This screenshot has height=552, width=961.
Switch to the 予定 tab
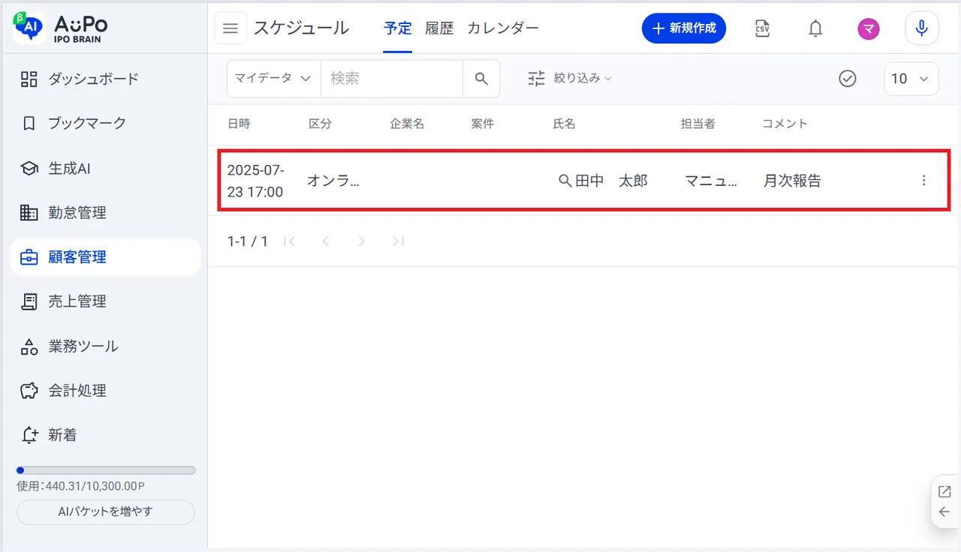pyautogui.click(x=398, y=28)
